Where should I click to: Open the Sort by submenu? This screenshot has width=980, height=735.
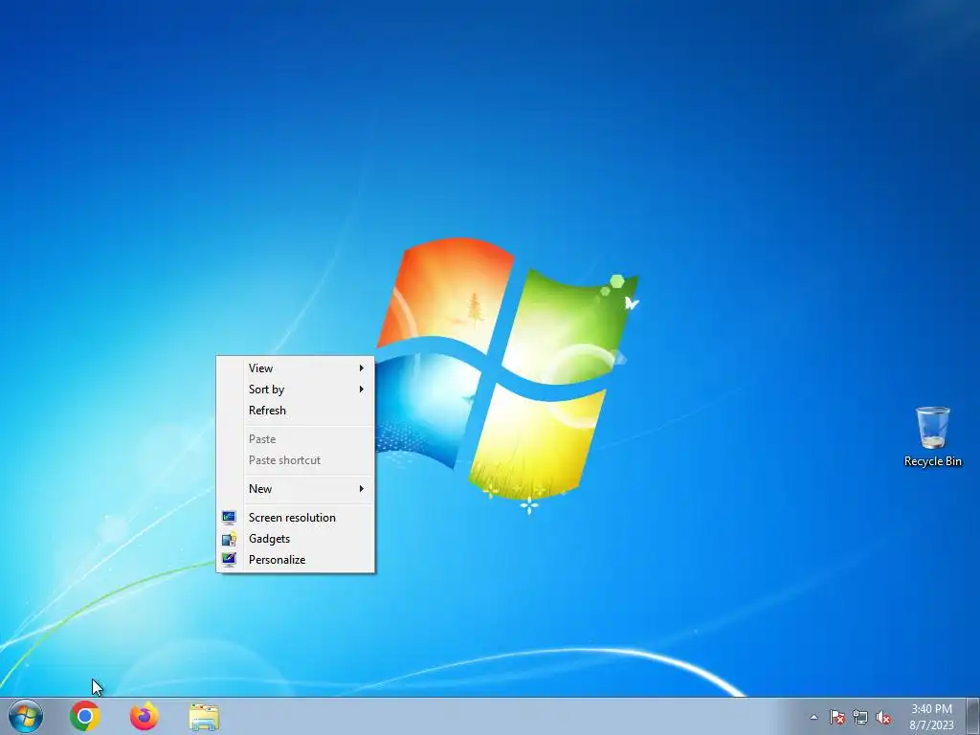coord(296,390)
